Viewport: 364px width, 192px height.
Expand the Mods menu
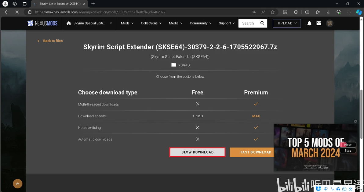click(127, 23)
